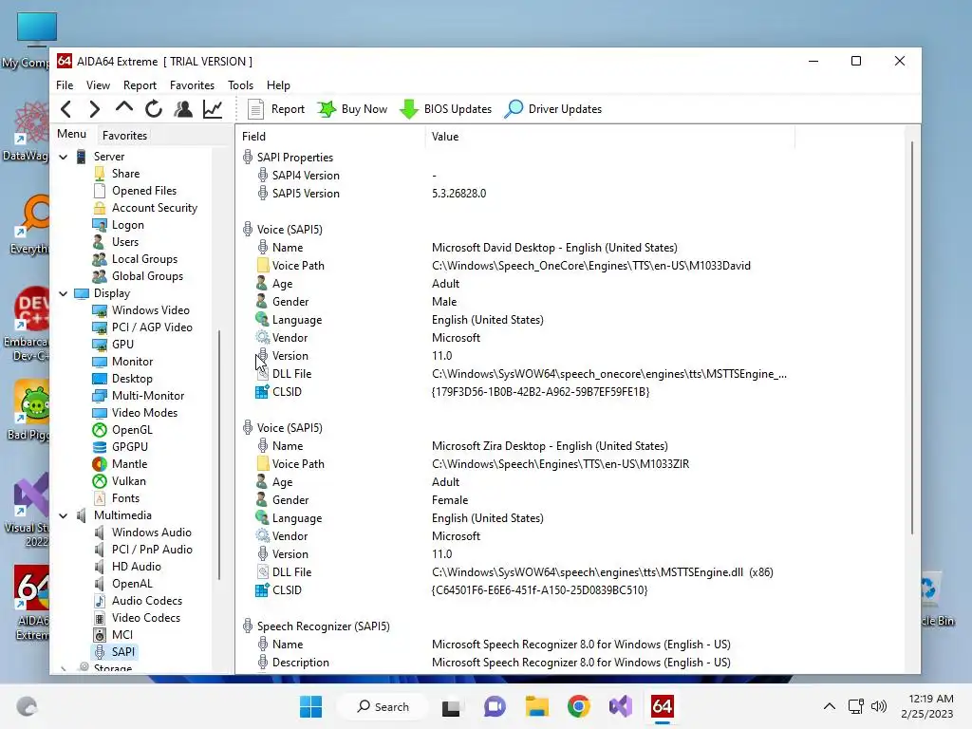
Task: Select the GPGPU tree item
Action: (129, 447)
